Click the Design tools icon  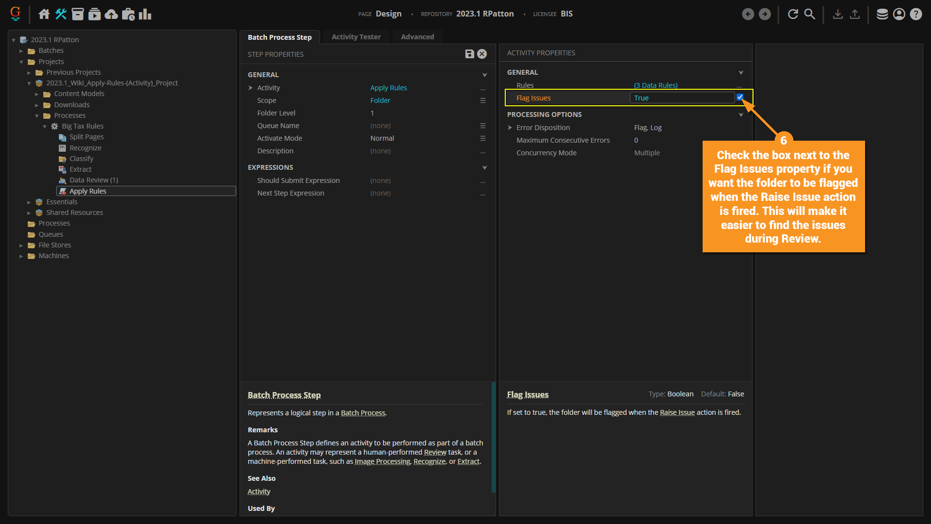(61, 14)
